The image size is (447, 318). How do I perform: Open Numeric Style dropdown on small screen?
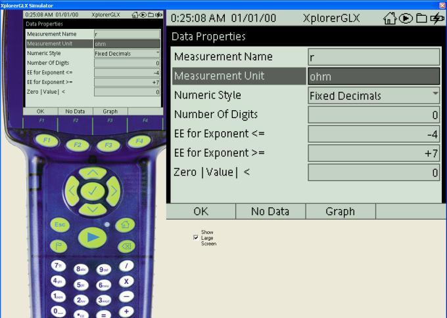(127, 54)
